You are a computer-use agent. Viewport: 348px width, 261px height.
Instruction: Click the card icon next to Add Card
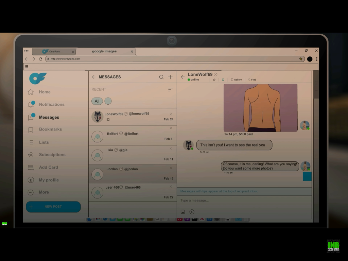[x=31, y=168]
